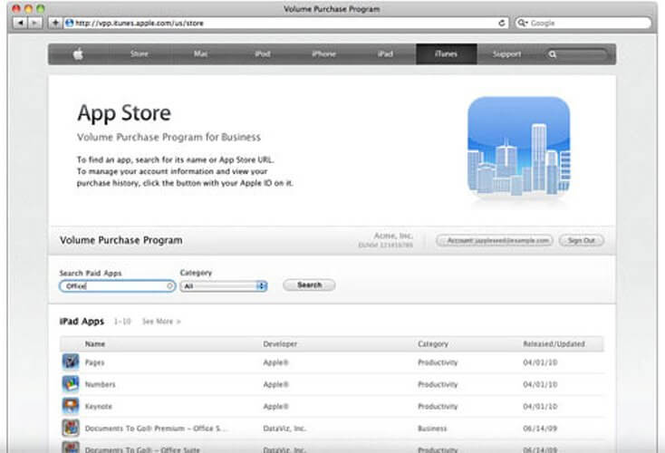Click the browser Back arrow button

pos(20,23)
